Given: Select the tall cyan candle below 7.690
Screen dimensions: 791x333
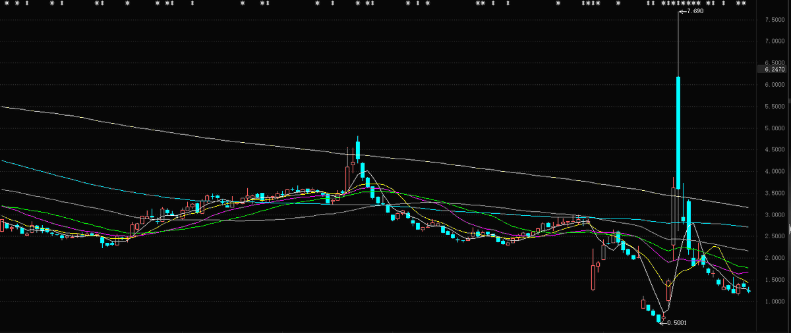Looking at the screenshot, I should coord(678,133).
